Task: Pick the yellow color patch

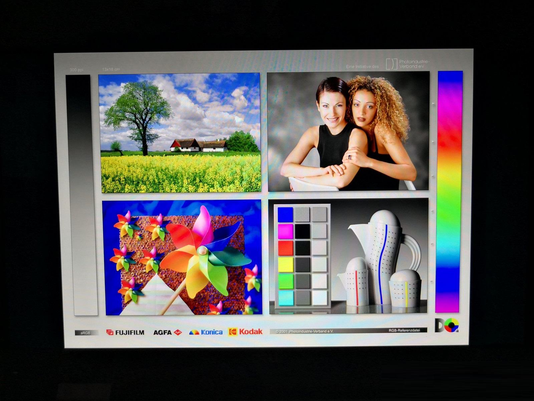Action: [286, 264]
